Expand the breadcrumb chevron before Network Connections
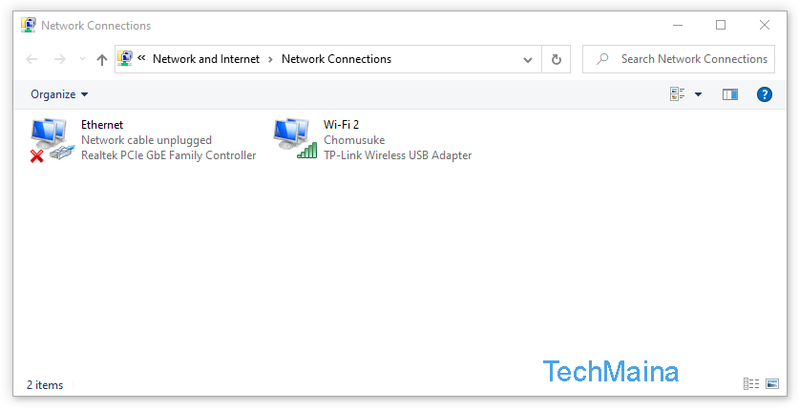Image resolution: width=799 pixels, height=410 pixels. coord(270,59)
